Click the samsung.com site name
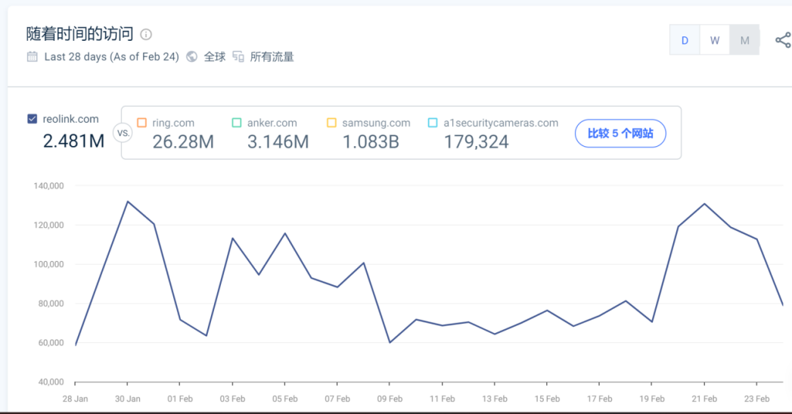The width and height of the screenshot is (792, 414). click(376, 123)
